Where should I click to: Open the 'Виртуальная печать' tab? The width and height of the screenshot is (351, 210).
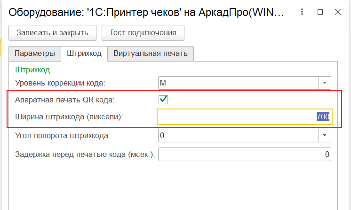pyautogui.click(x=151, y=53)
